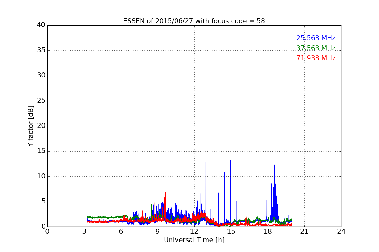Click the Y-factor [dB] axis label

click(x=31, y=126)
